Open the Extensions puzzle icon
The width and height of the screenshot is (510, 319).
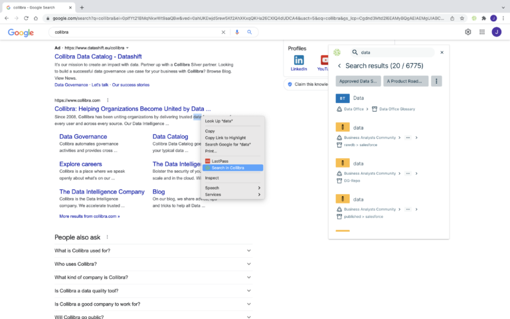pos(484,18)
